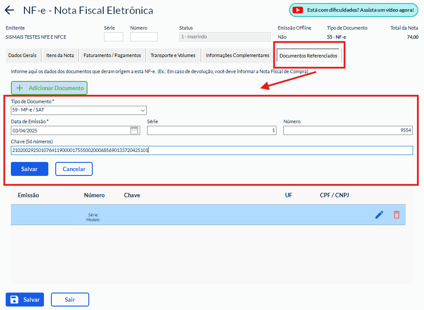The width and height of the screenshot is (424, 310).
Task: Click the document Número field showing 9554
Action: coord(348,130)
